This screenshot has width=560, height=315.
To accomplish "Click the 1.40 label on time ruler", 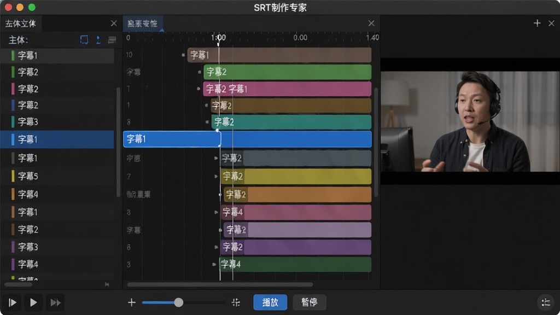I will pos(372,38).
